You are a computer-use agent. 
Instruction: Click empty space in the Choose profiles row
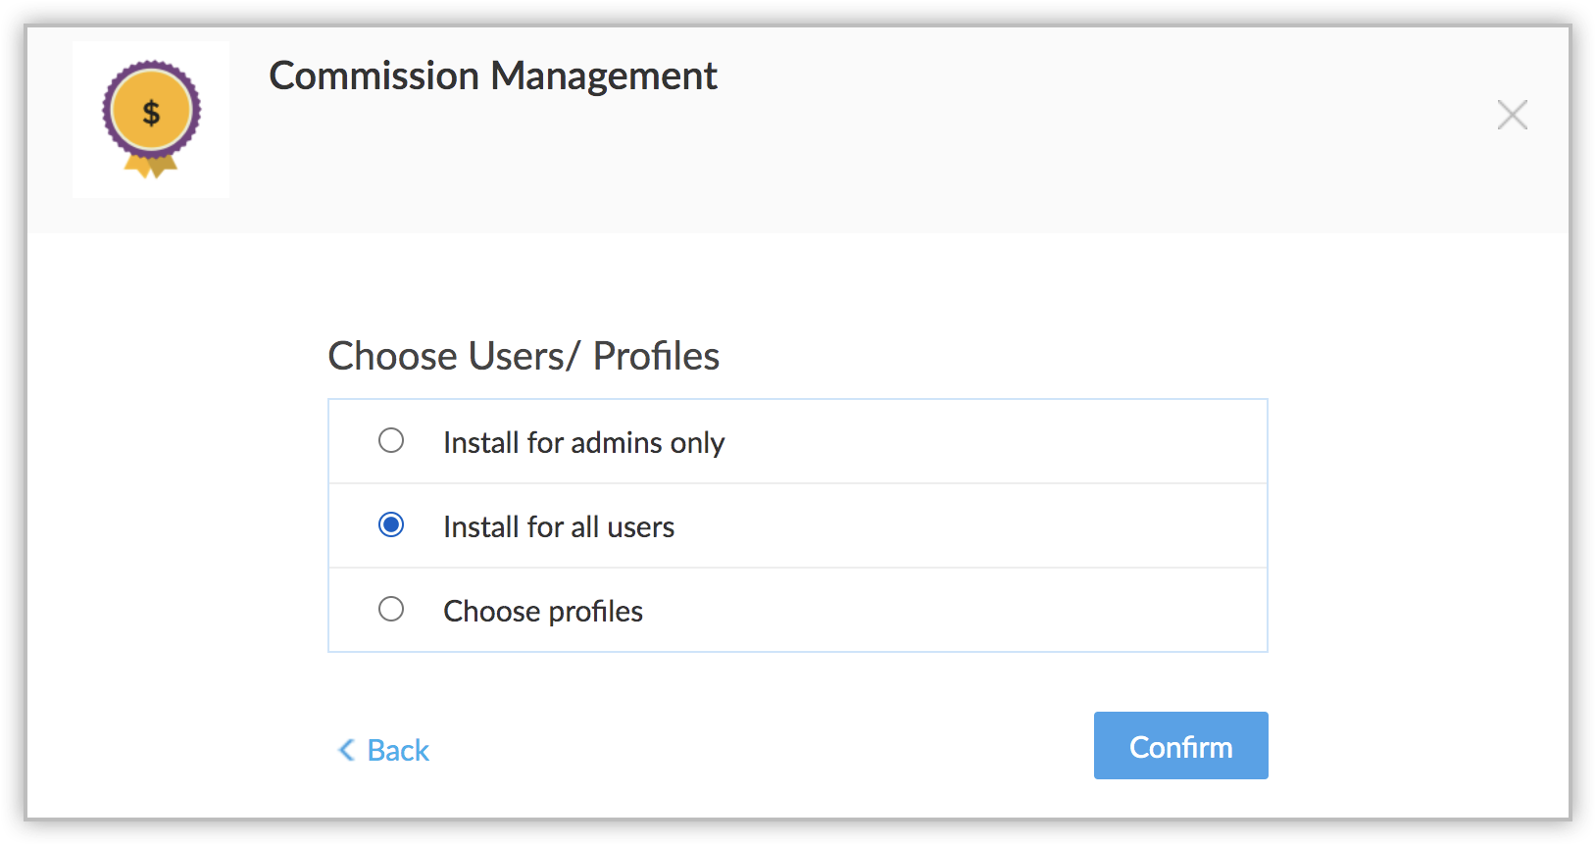[x=980, y=610]
